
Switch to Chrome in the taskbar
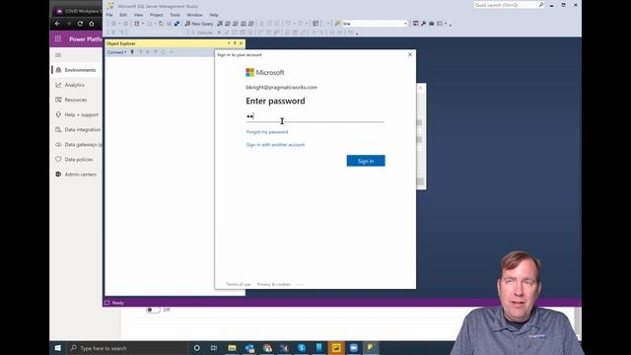coord(267,348)
